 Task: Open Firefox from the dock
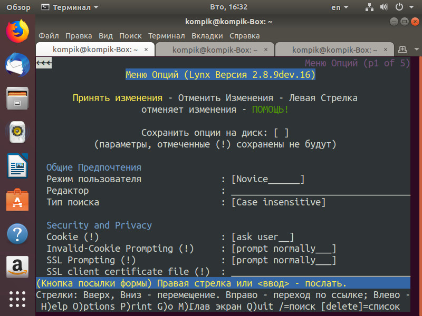point(17,31)
